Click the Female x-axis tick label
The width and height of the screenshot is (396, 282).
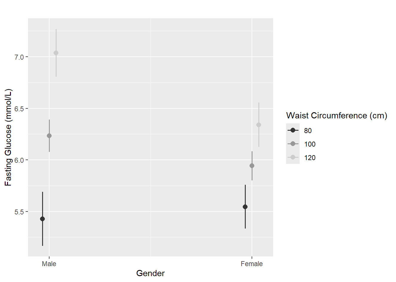pos(252,264)
